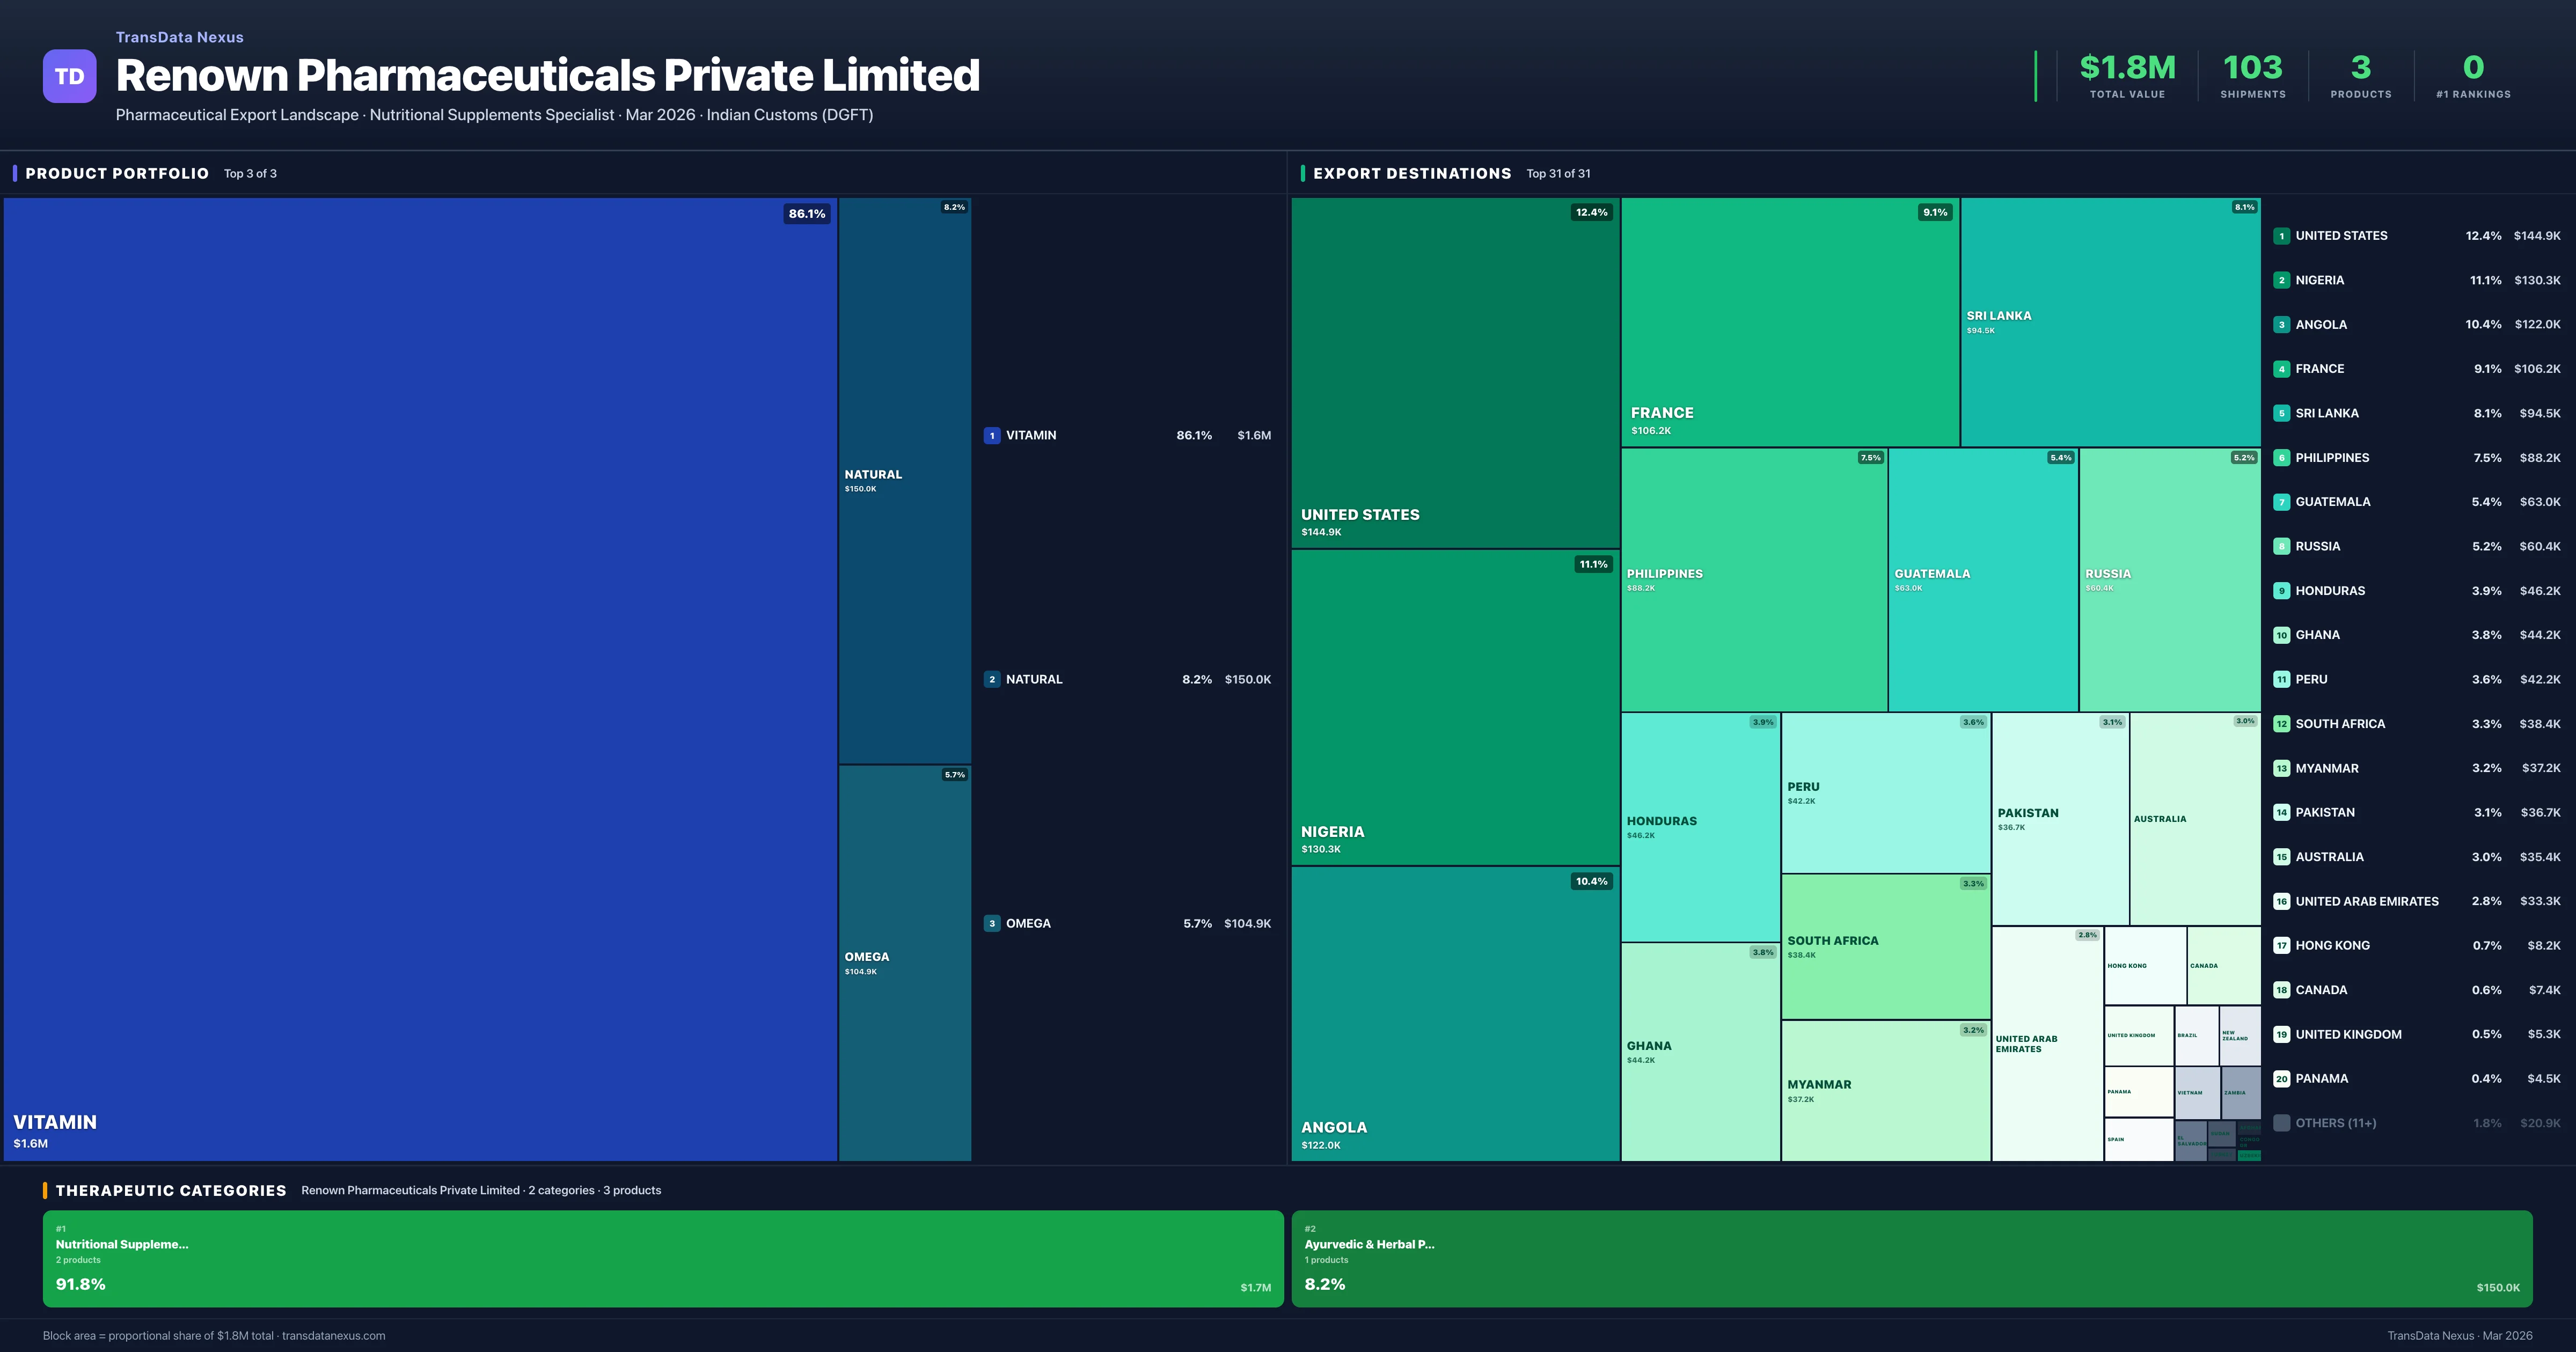
Task: Click the rank 3 Omega product badge
Action: [991, 923]
